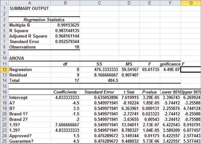The height and width of the screenshot is (144, 201).
Task: Click the Regression Statistics heading cell
Action: [x=44, y=20]
